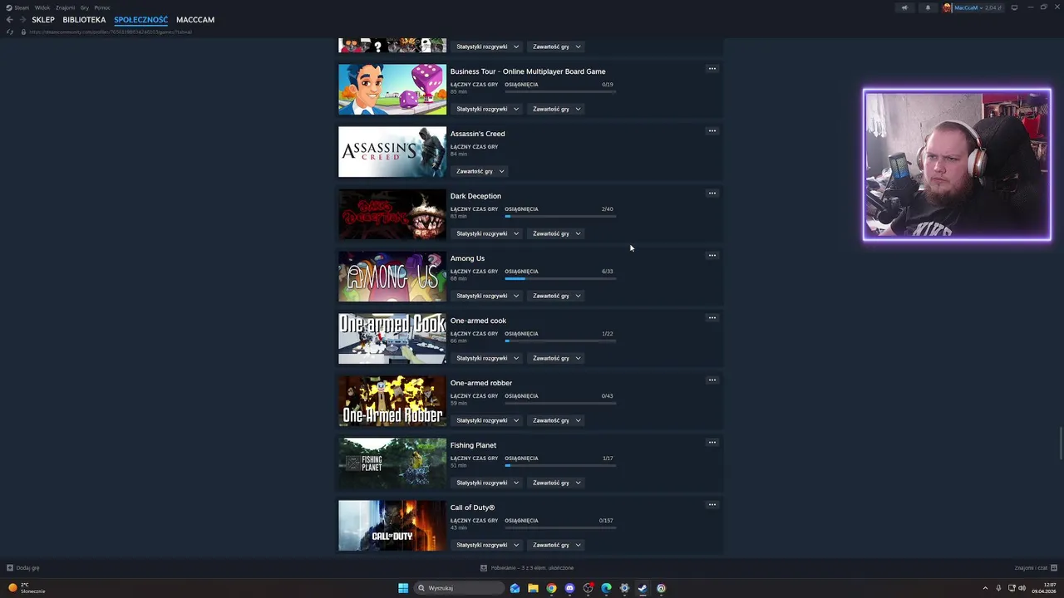This screenshot has width=1064, height=598.
Task: Open the Znajomi menu
Action: (x=65, y=7)
